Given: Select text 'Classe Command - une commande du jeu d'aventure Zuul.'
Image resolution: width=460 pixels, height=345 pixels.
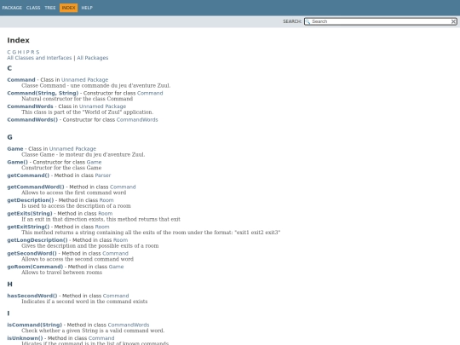Looking at the screenshot, I should [96, 86].
